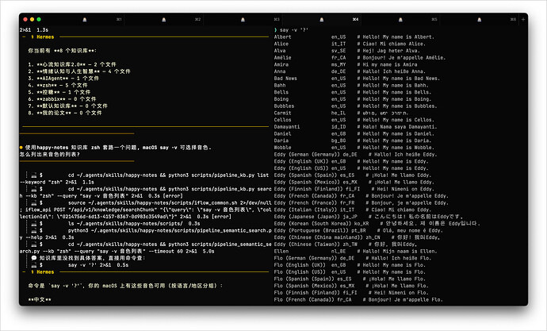Click the Hermes header icon at the top left
547x331 pixels.
click(31, 37)
